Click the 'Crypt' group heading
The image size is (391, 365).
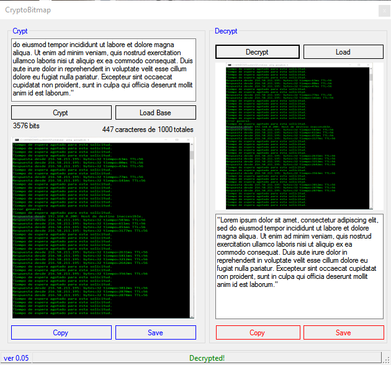pos(20,31)
